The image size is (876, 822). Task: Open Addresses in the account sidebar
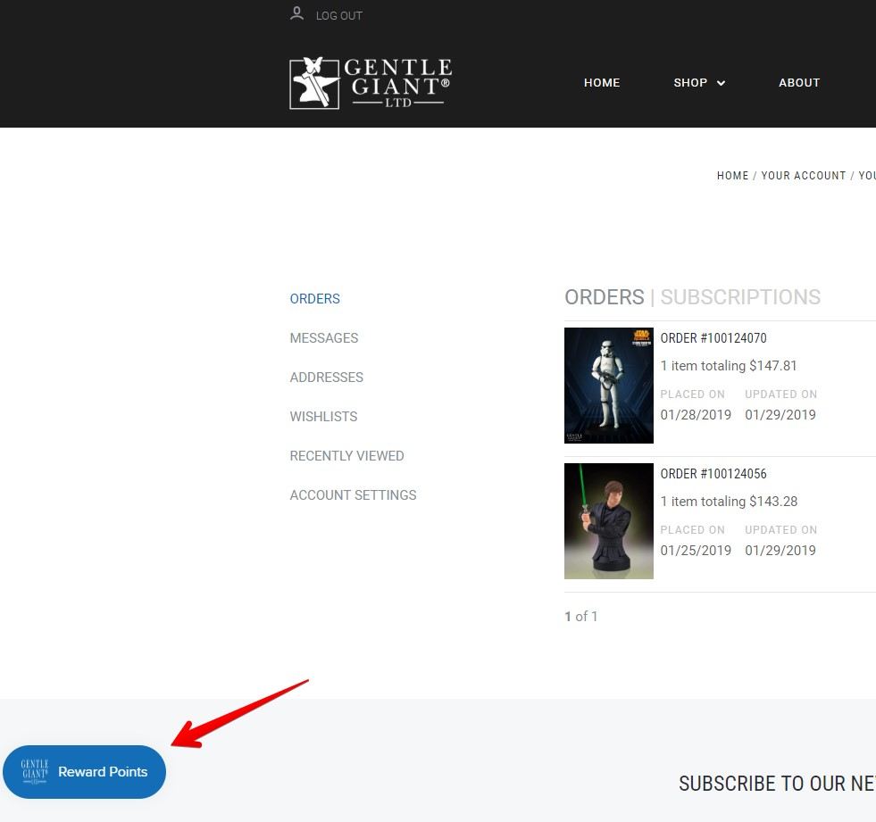(x=326, y=377)
